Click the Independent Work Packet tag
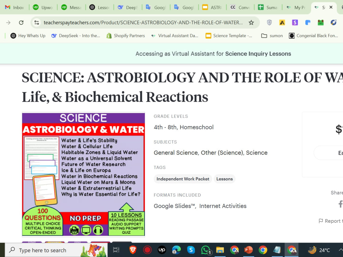Screen dimensions: 343x257 [x=183, y=179]
